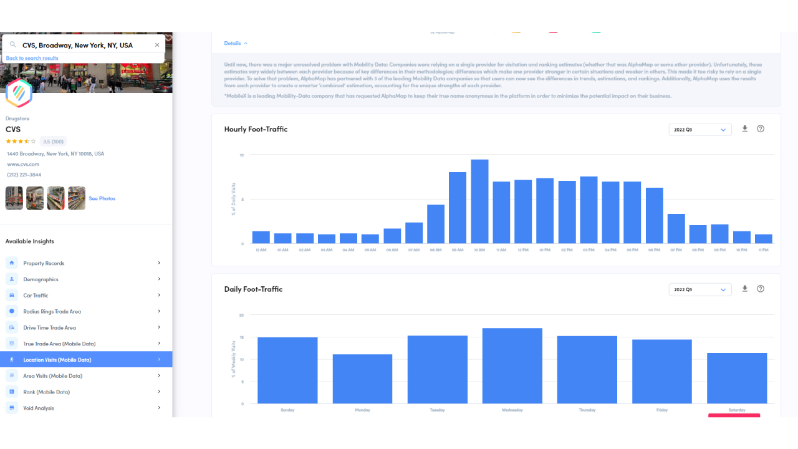Click the Demographics person icon
Viewport: 798px width, 449px height.
(x=12, y=279)
